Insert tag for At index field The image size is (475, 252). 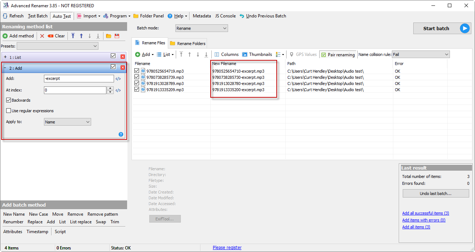click(118, 90)
